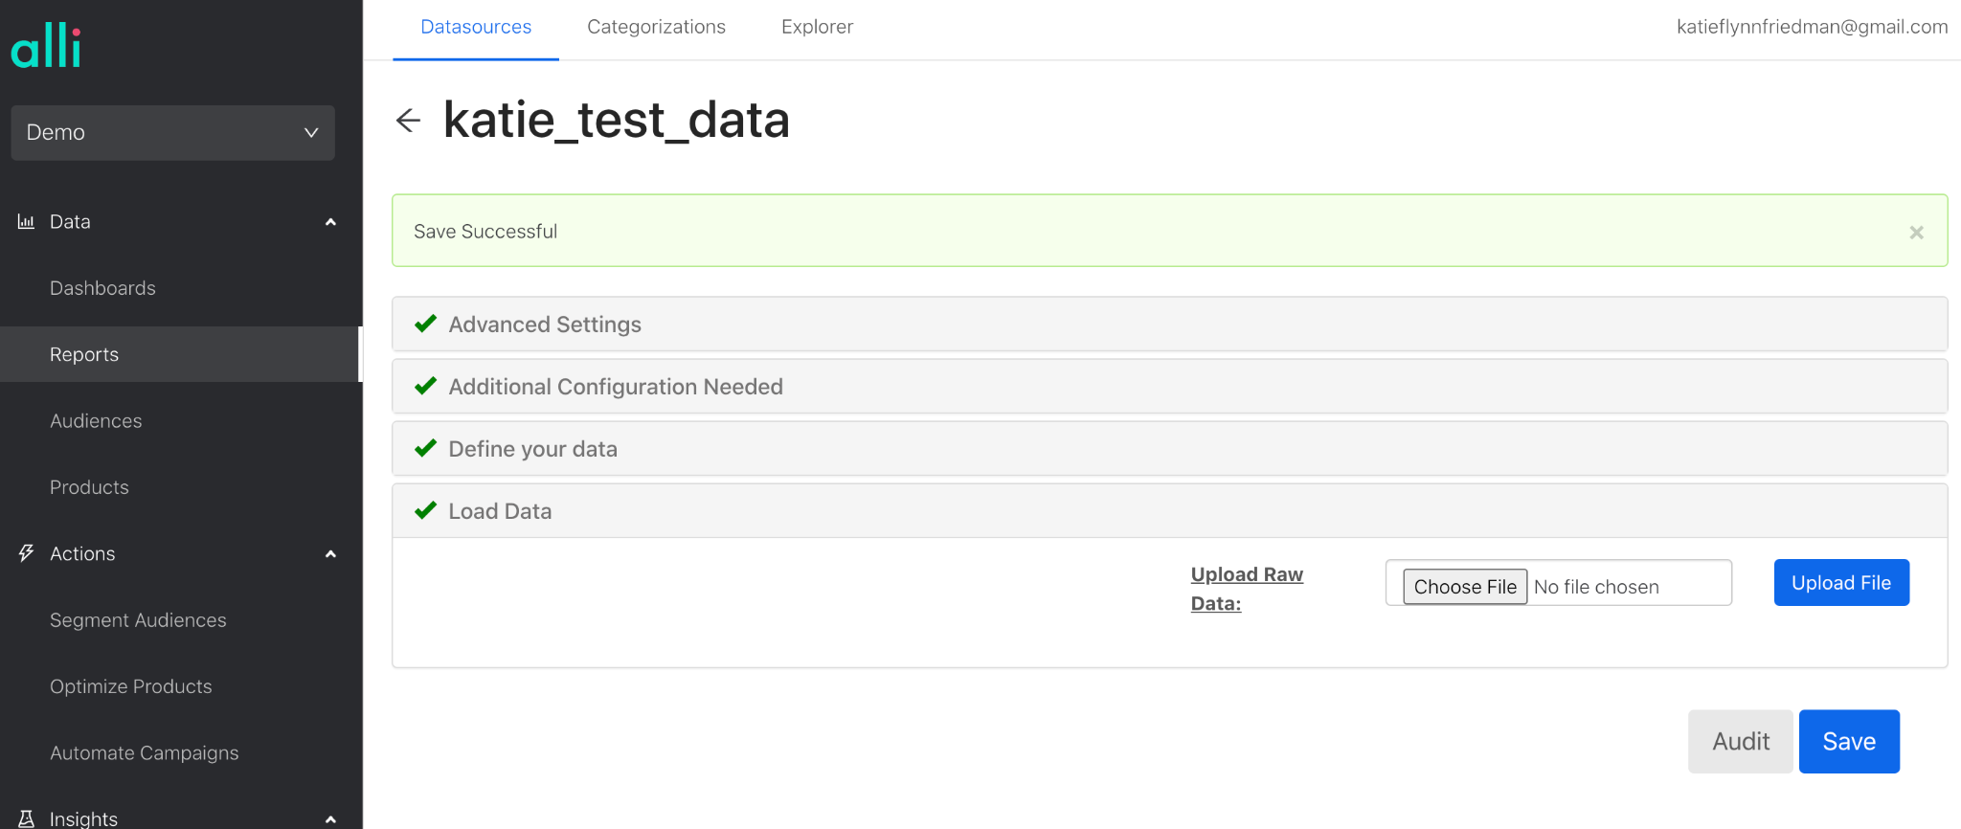Click the Insights flask icon
1961x829 pixels.
click(26, 818)
